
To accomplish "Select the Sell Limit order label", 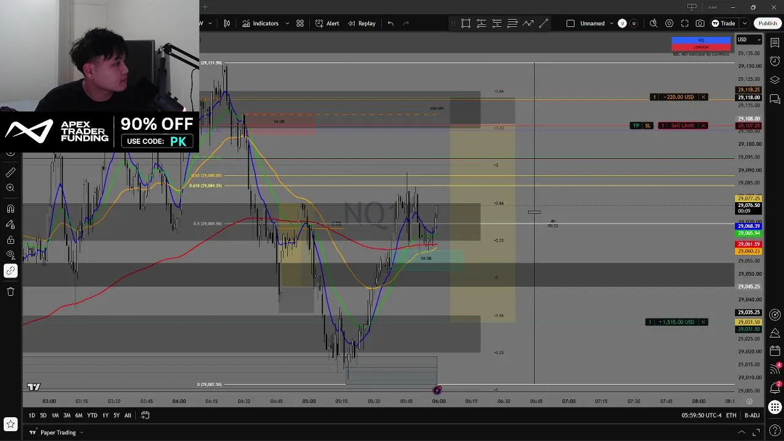I will [x=682, y=126].
